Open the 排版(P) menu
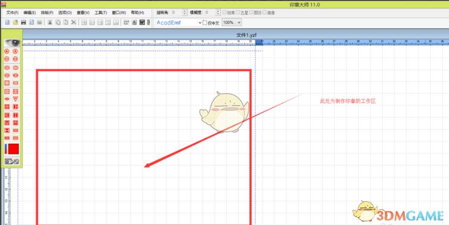Screen dimensions: 449x225 click(47, 12)
